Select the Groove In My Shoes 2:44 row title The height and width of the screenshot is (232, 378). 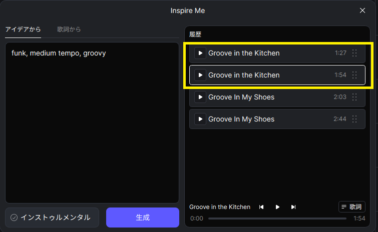pos(241,119)
